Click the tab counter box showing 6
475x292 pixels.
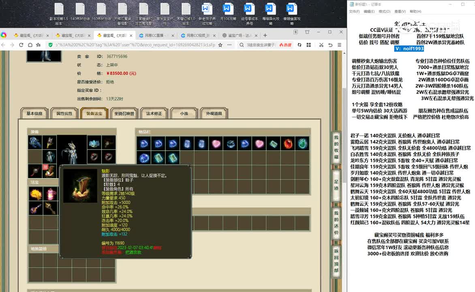(x=296, y=32)
